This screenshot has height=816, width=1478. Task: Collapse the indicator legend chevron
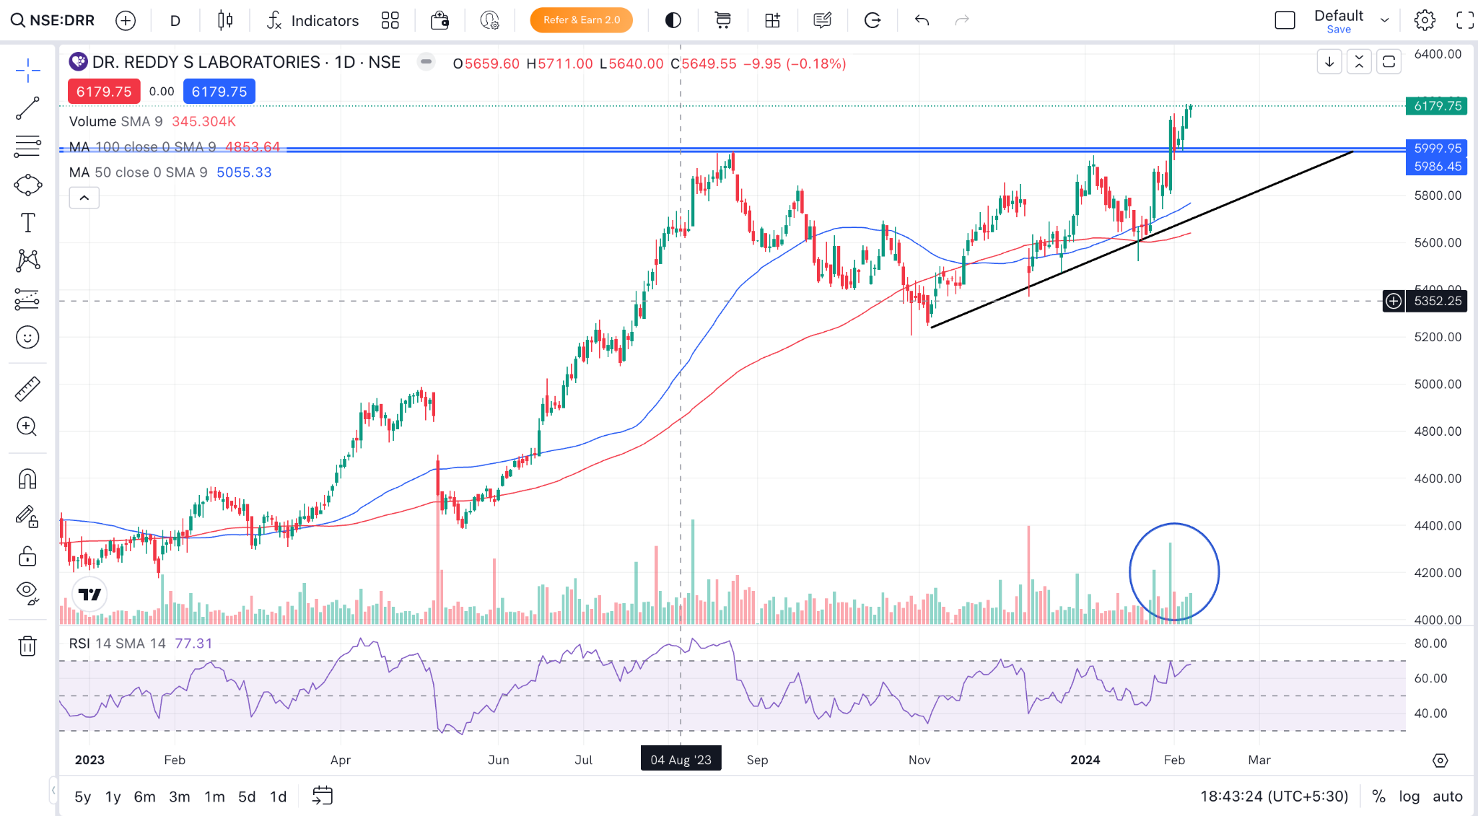(84, 198)
